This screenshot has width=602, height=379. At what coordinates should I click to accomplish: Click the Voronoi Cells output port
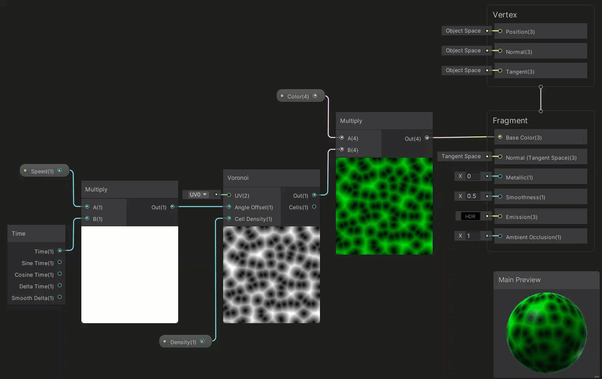tap(314, 207)
